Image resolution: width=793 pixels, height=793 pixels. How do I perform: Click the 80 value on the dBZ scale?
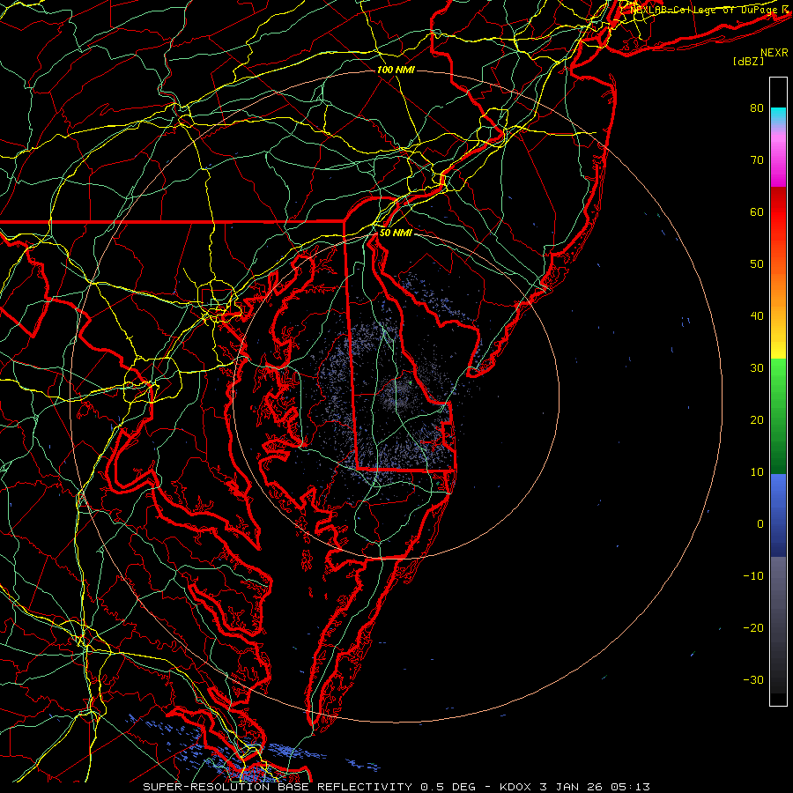click(x=757, y=108)
